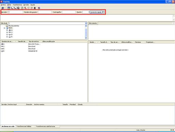
Task: Expand drive A: in the local tree
Action: (x=7, y=30)
